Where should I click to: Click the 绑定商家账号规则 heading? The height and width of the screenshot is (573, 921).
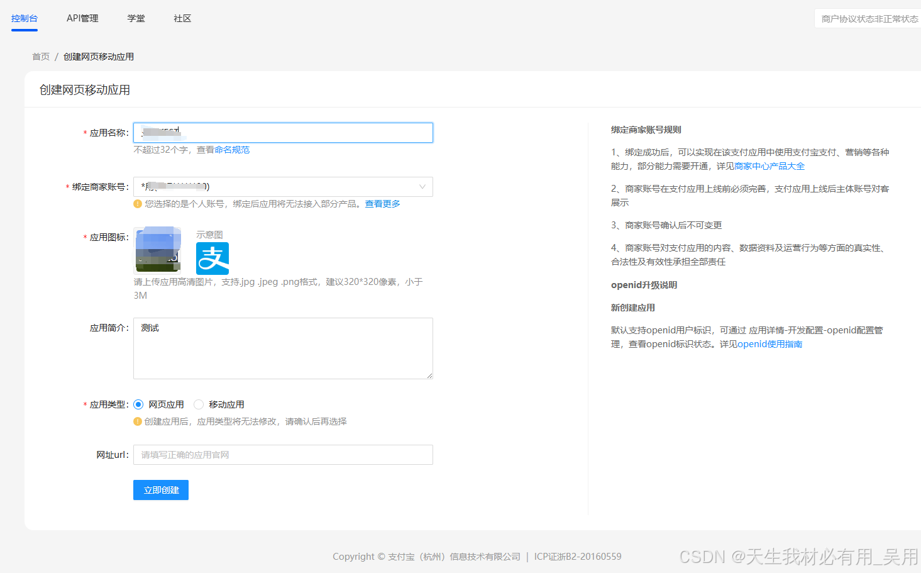pyautogui.click(x=646, y=130)
